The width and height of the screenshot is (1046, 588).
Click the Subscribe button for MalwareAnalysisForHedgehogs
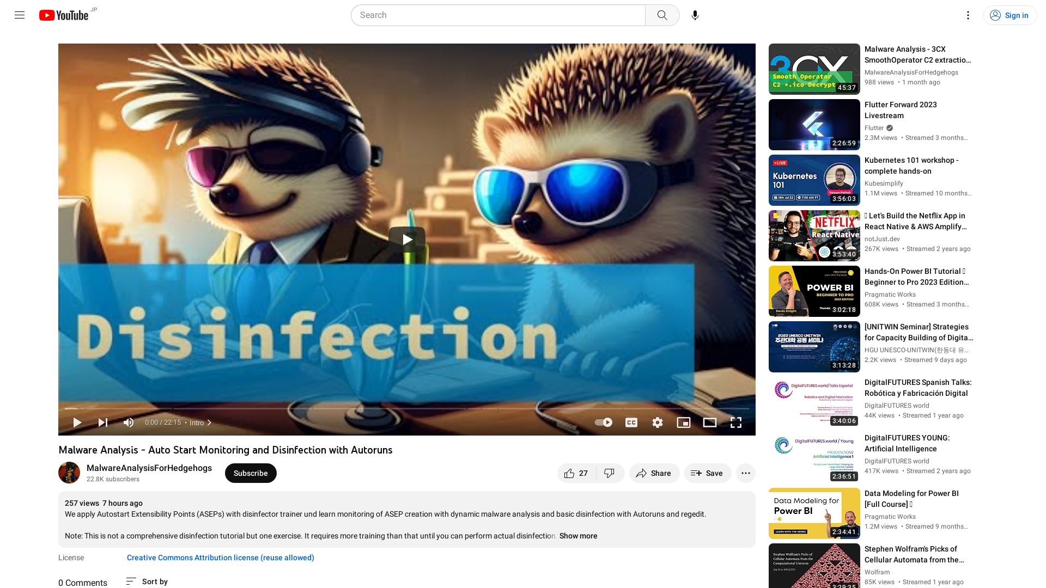pos(251,473)
